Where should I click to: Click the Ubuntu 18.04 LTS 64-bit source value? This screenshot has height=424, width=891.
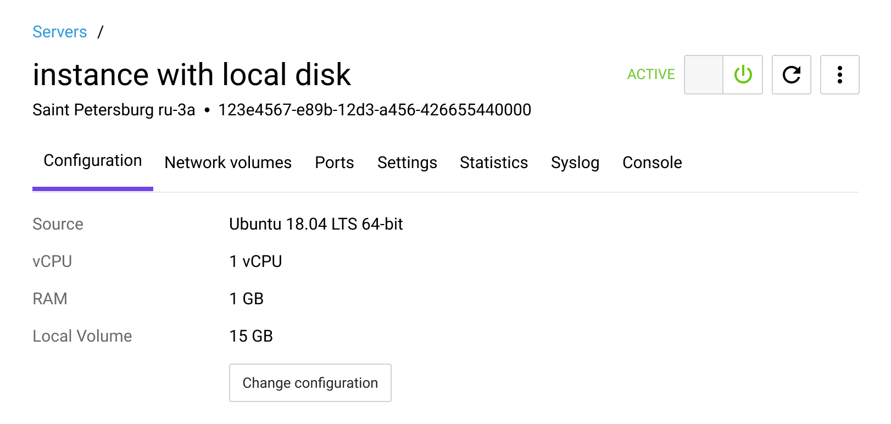tap(316, 224)
